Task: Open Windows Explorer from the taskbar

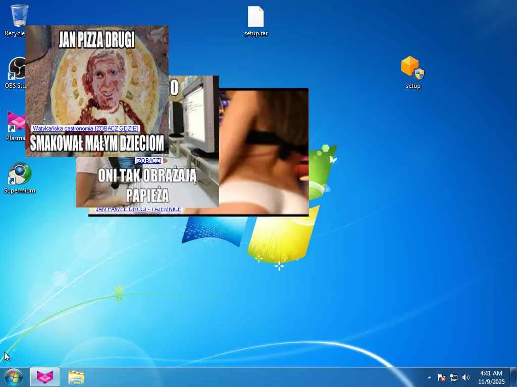Action: click(76, 377)
